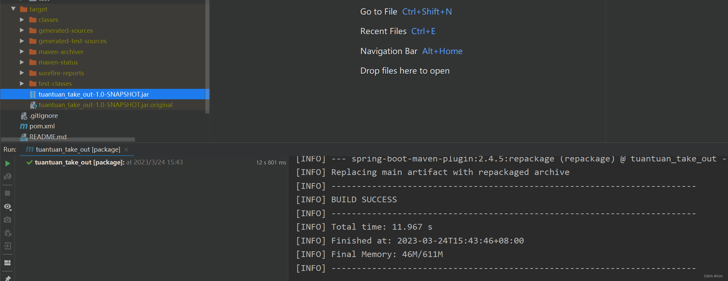Expand the maven-status folder arrow
This screenshot has width=728, height=281.
click(x=22, y=62)
